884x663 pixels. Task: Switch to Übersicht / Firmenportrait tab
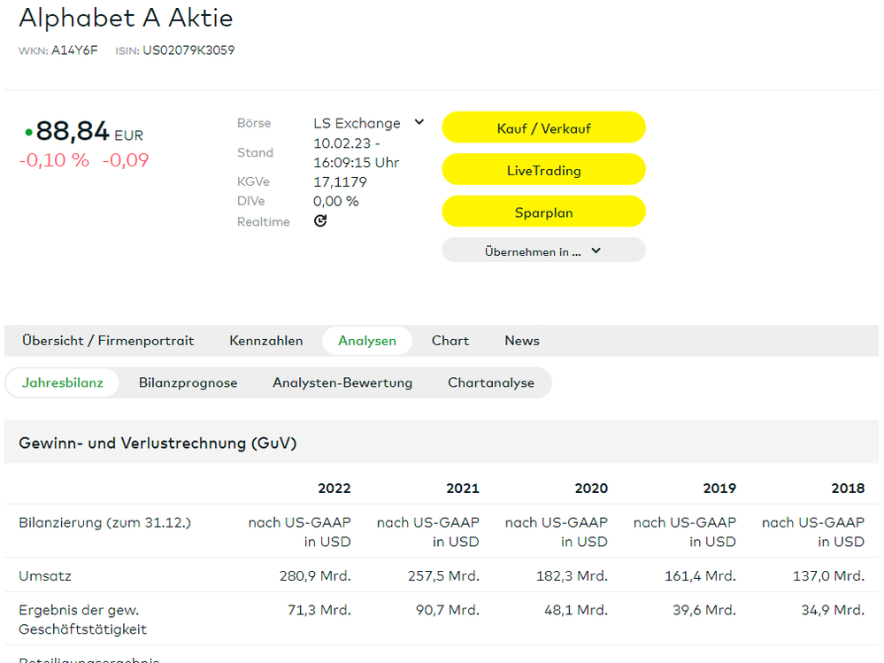click(108, 341)
